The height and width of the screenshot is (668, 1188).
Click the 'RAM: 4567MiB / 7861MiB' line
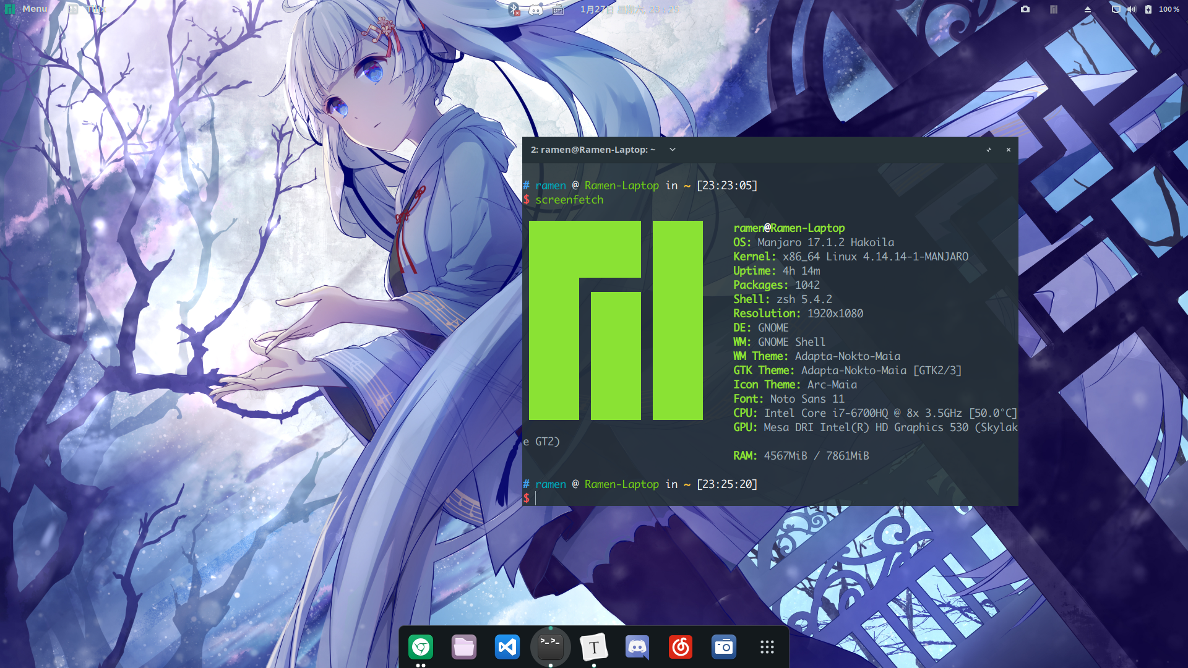point(801,456)
